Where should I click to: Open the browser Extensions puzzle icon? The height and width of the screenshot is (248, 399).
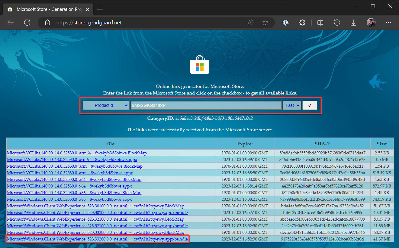pos(302,23)
